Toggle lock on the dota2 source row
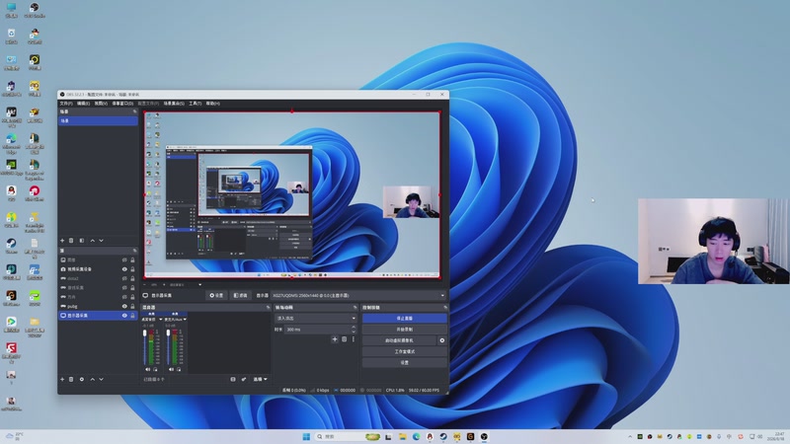 tap(132, 278)
